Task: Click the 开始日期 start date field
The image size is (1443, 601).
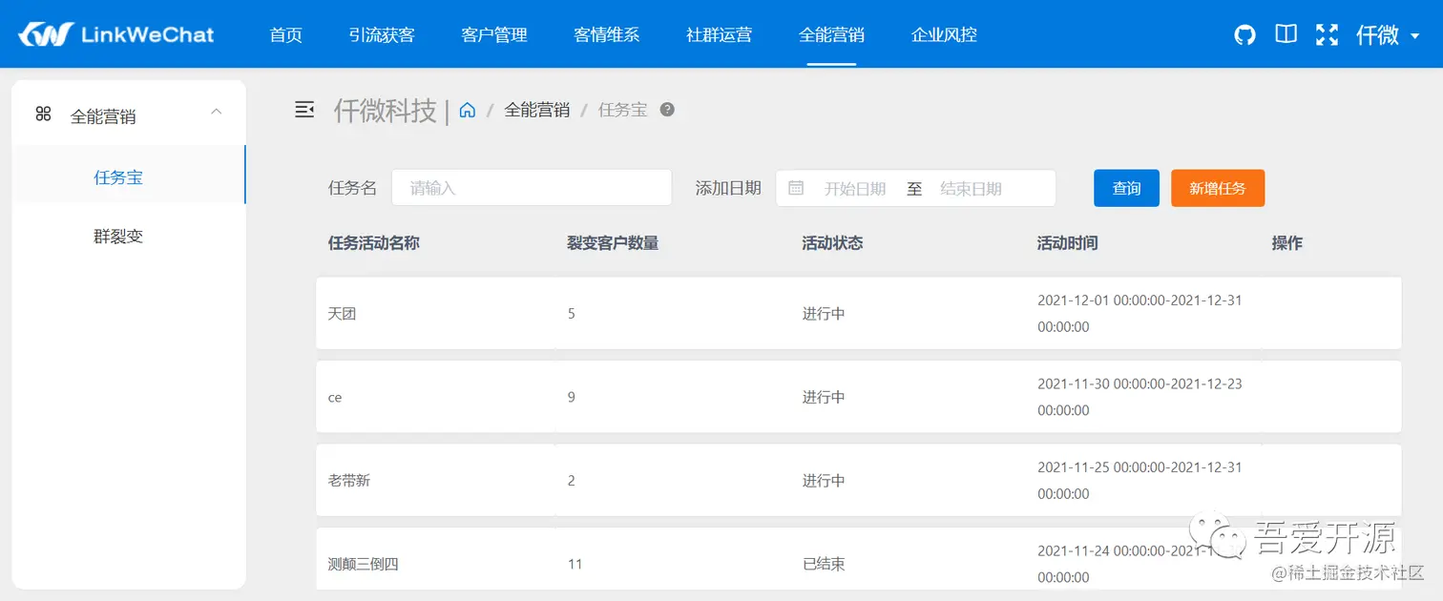Action: pos(855,188)
